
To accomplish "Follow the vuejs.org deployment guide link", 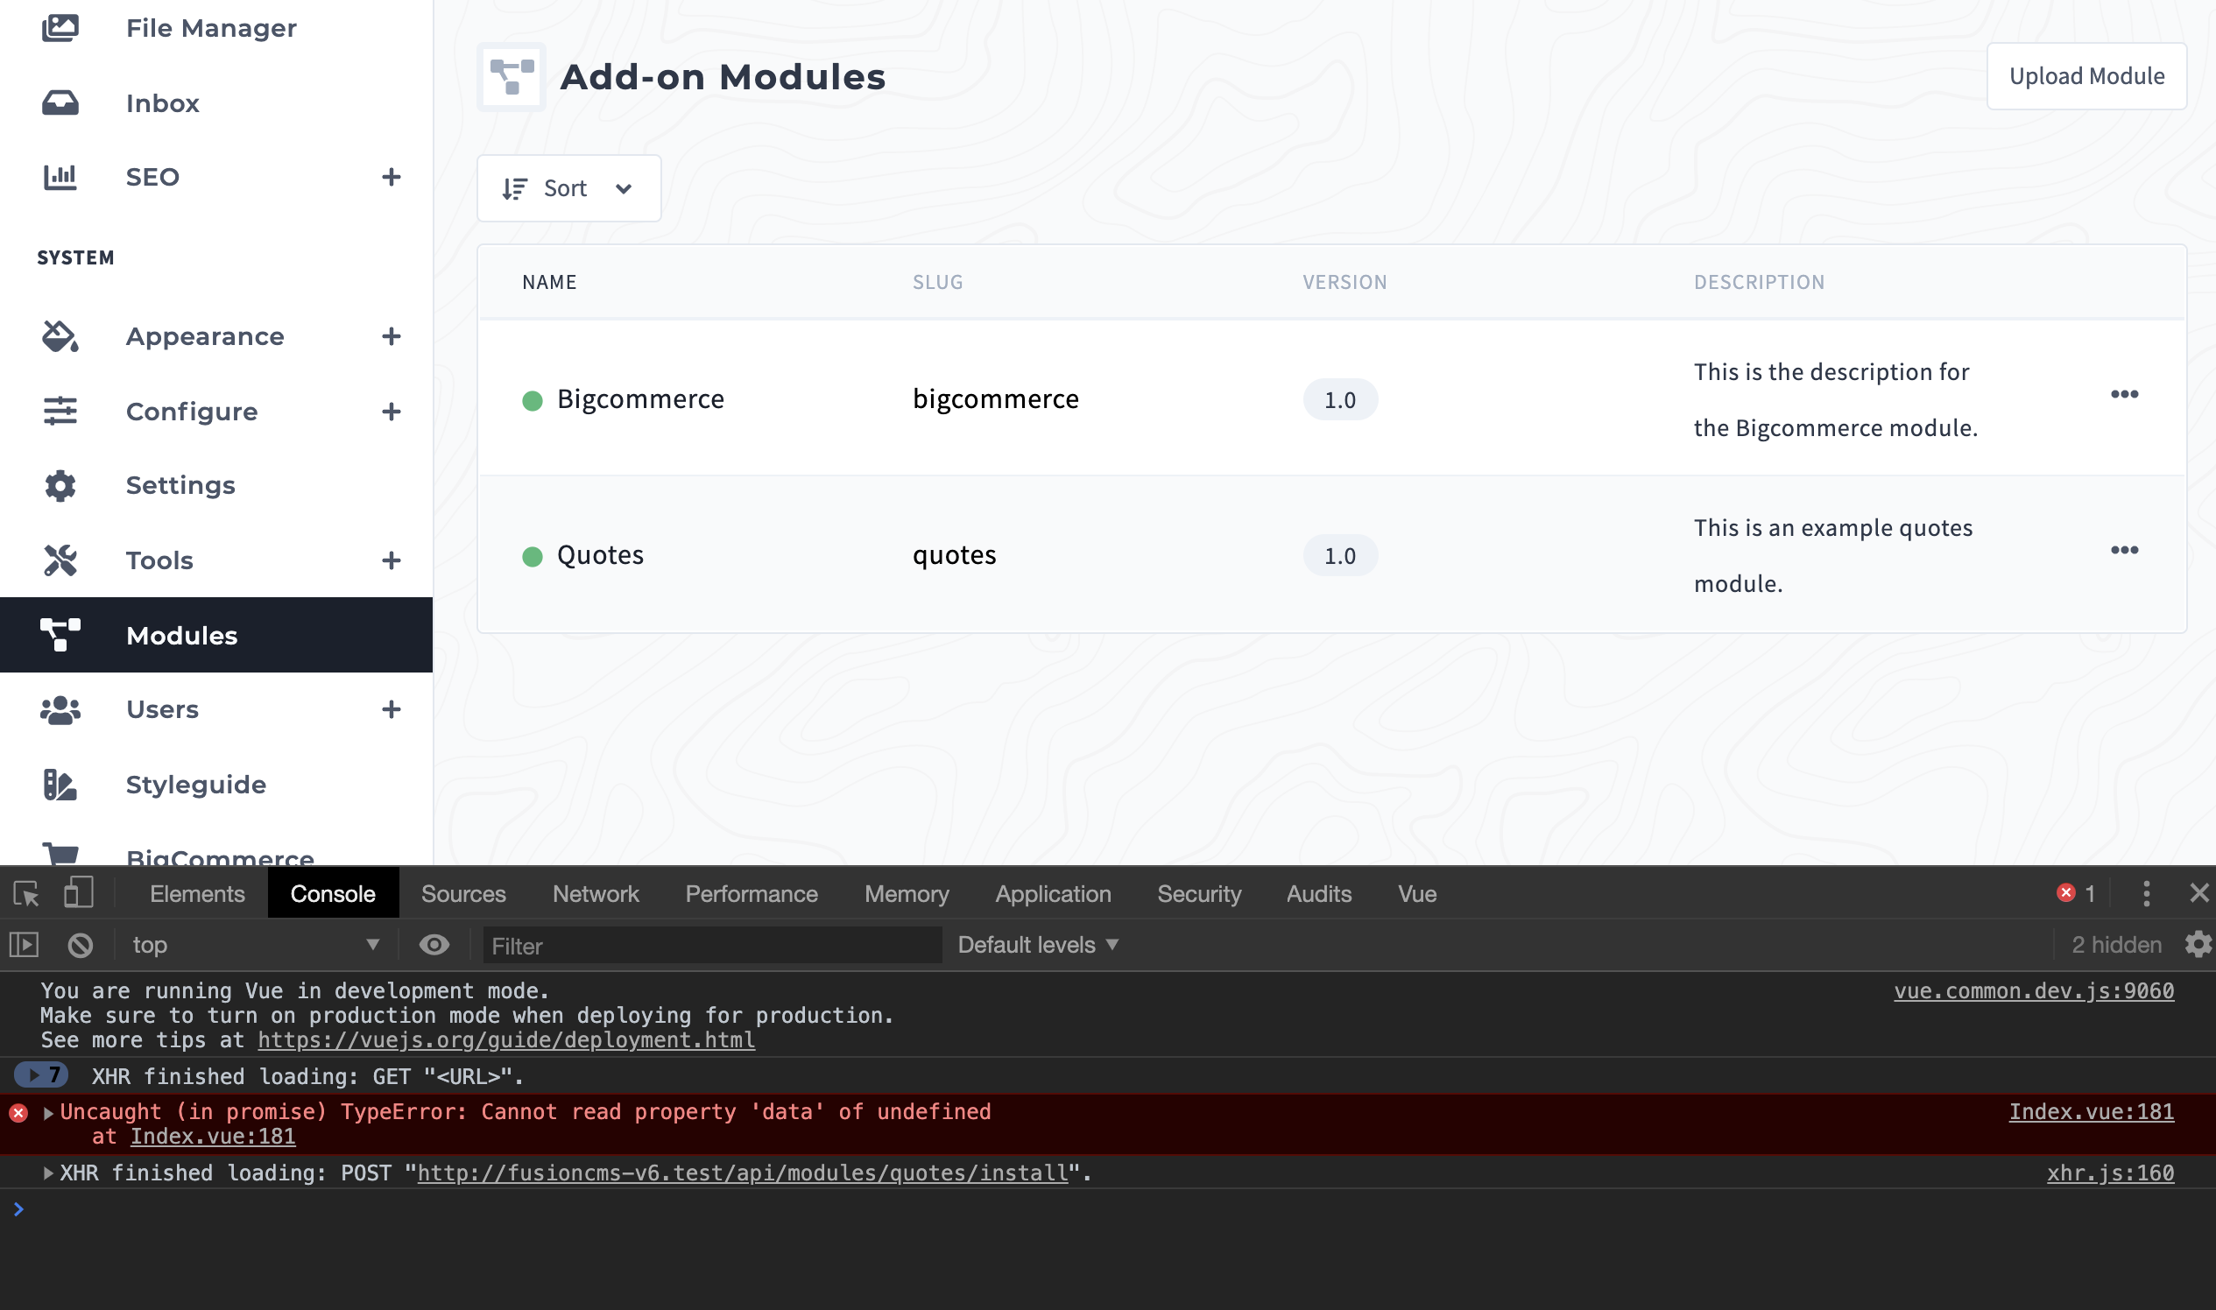I will point(506,1040).
